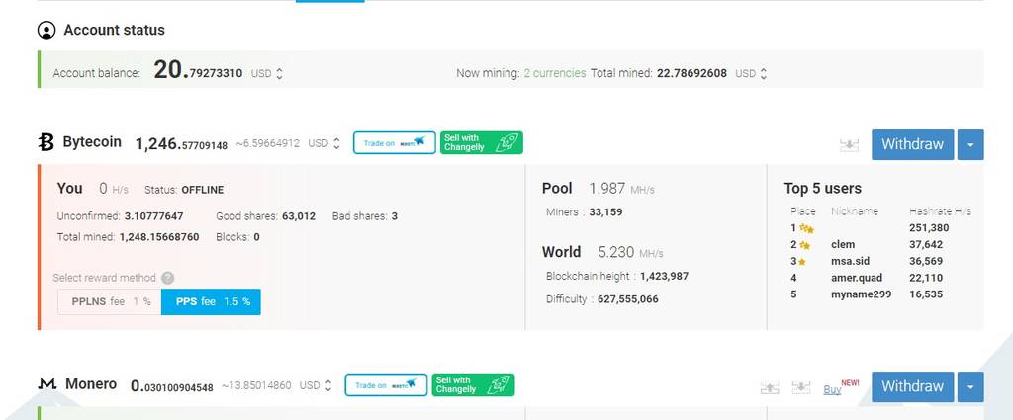Click the Top 5 users heading
The height and width of the screenshot is (420, 1013).
pos(822,189)
